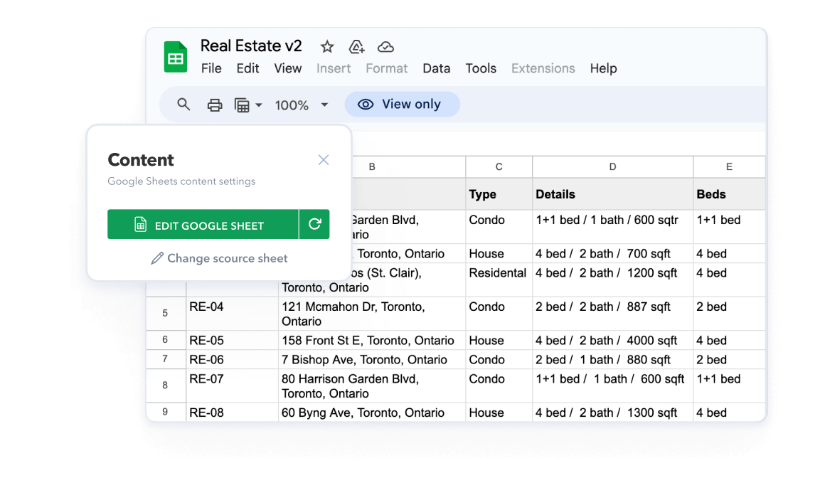Click 2 bath / 1200 sqft details cell
This screenshot has width=820, height=500.
(613, 280)
